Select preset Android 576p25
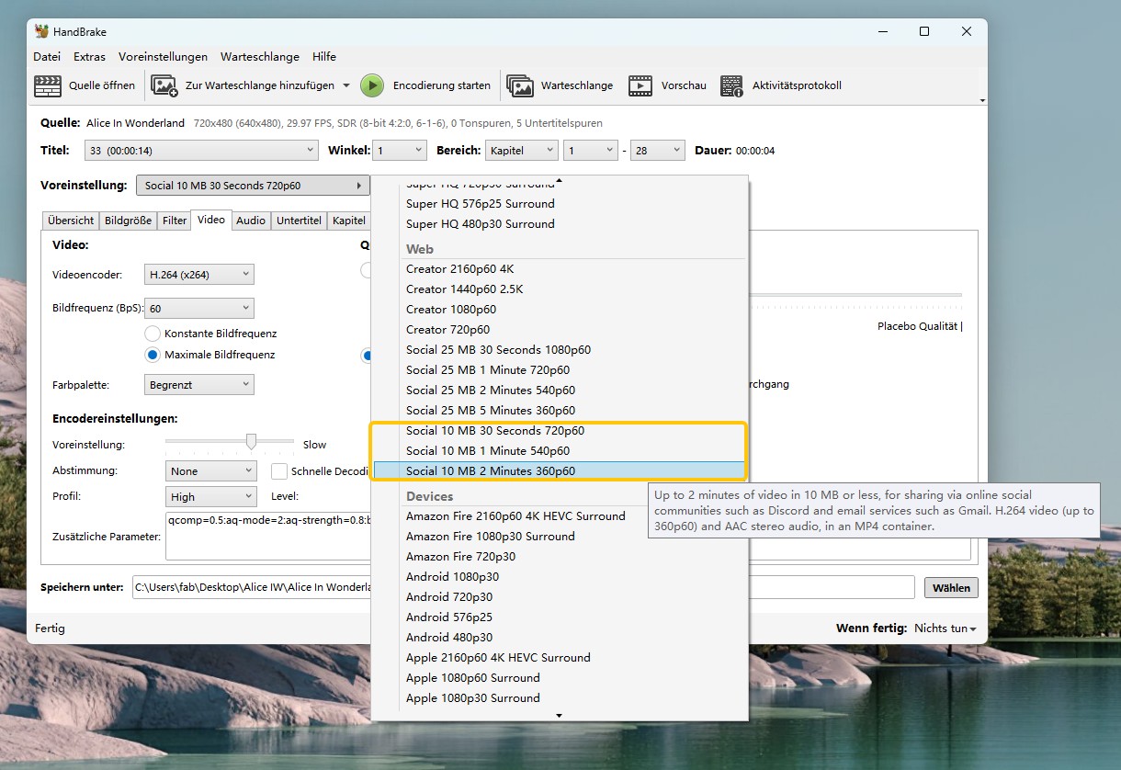1121x770 pixels. [449, 617]
